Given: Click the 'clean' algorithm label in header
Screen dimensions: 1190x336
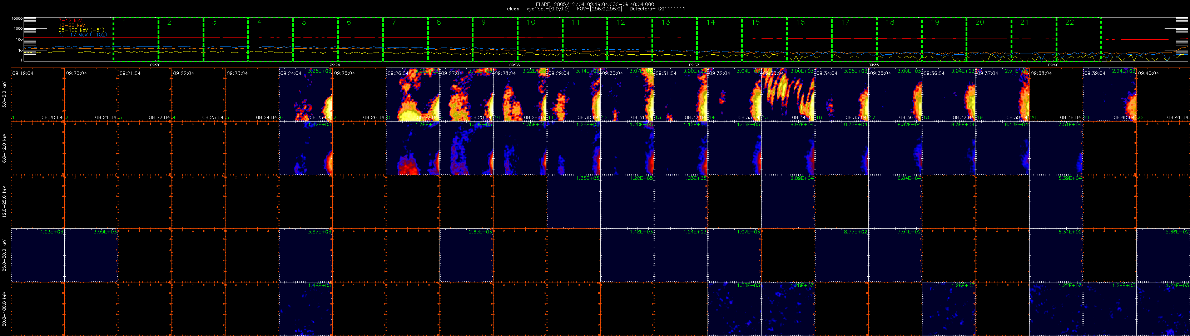Looking at the screenshot, I should tap(513, 9).
